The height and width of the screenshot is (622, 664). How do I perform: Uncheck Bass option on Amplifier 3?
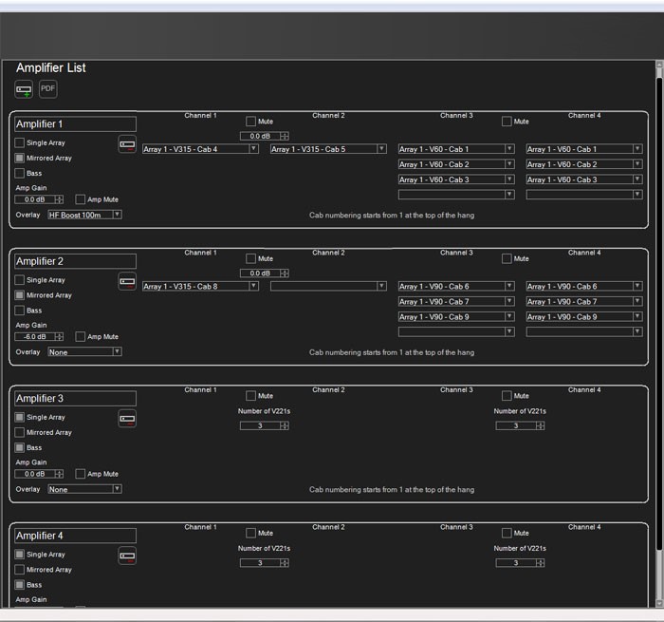coord(20,447)
